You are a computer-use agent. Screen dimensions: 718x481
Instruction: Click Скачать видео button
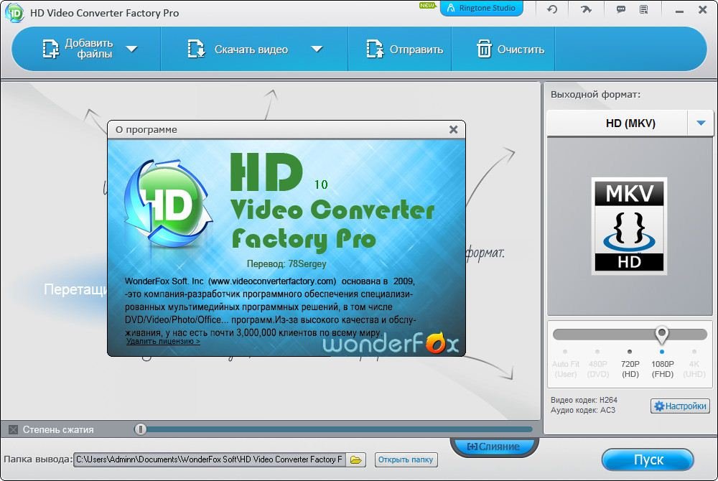(x=238, y=50)
